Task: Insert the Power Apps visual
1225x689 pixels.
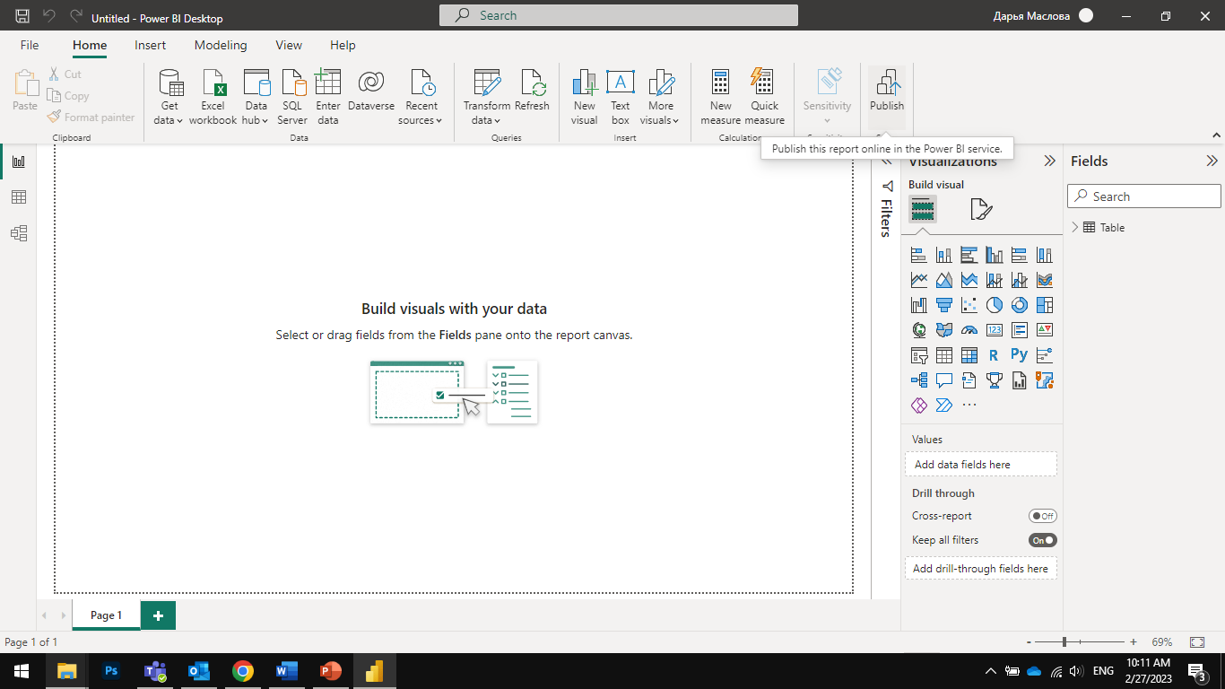Action: 918,406
